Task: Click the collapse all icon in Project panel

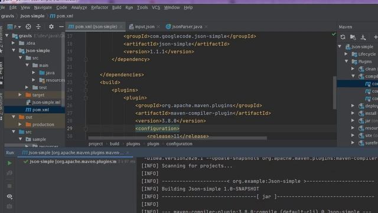Action: [x=38, y=27]
